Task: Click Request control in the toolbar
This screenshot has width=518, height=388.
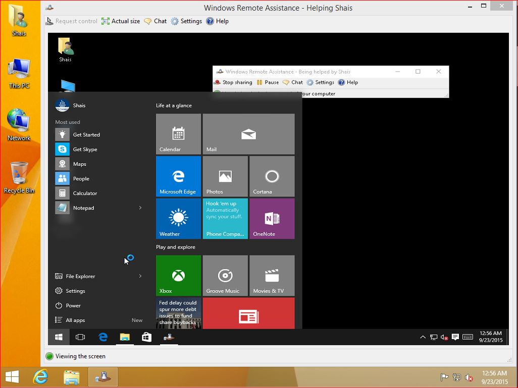Action: [71, 21]
